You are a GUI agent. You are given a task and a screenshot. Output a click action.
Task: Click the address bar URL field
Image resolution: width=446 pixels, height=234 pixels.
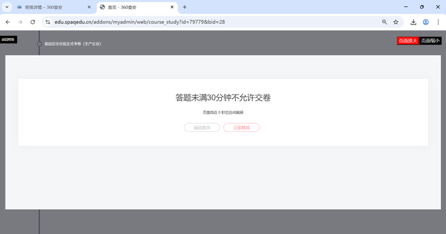206,22
